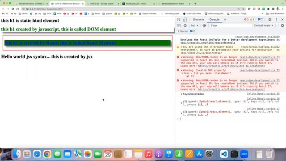Click the red errors count badge
This screenshot has height=161, width=286.
coord(246,20)
